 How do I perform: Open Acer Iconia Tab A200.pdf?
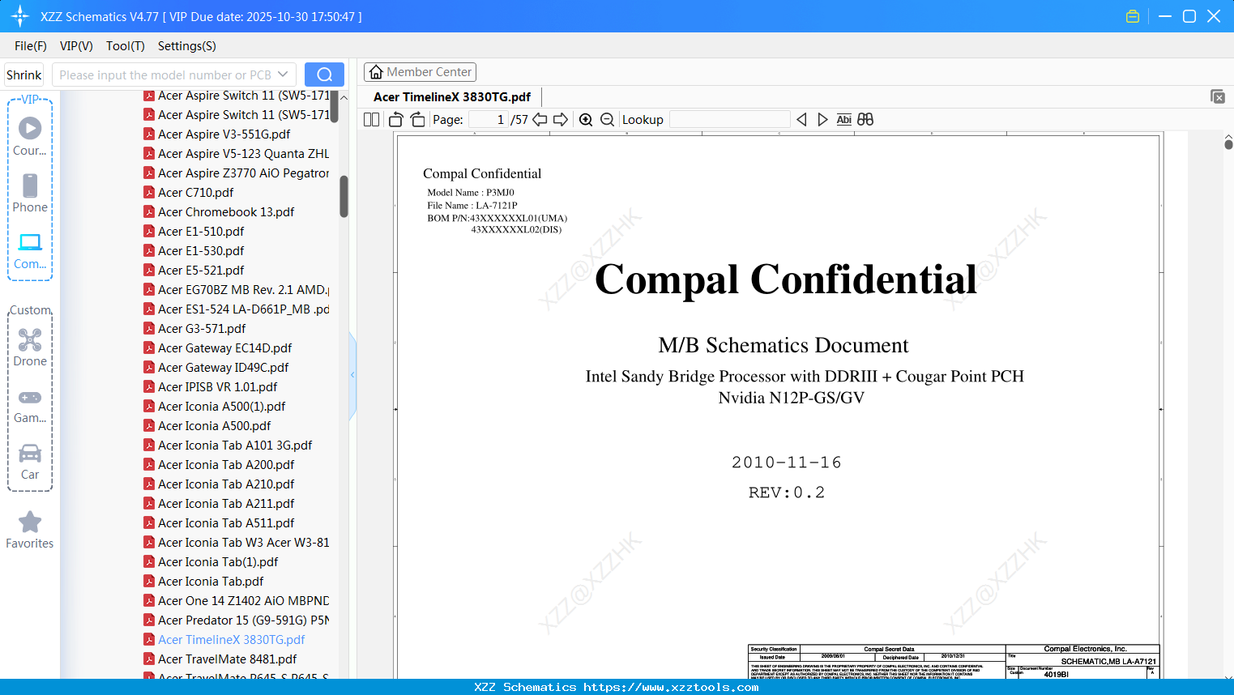226,465
